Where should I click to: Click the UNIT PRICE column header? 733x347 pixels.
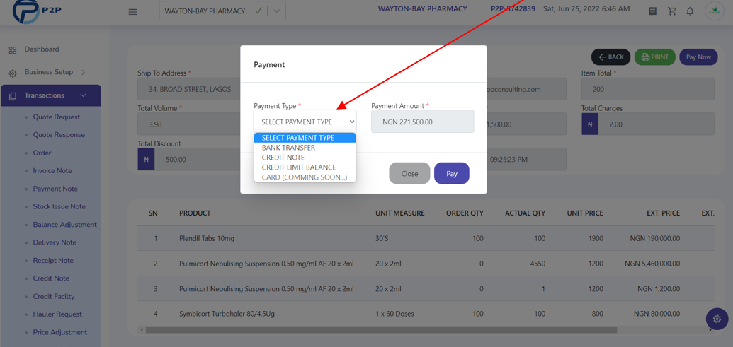pyautogui.click(x=585, y=213)
